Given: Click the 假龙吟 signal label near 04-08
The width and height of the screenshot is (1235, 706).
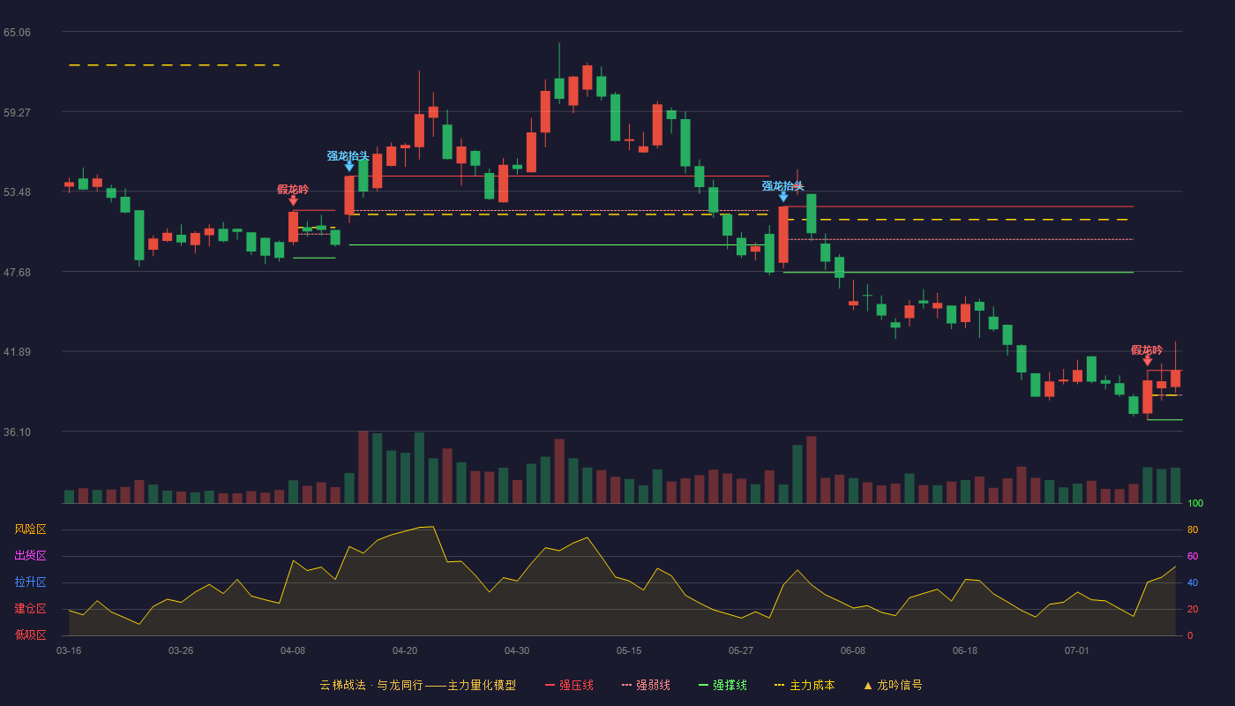Looking at the screenshot, I should (293, 190).
